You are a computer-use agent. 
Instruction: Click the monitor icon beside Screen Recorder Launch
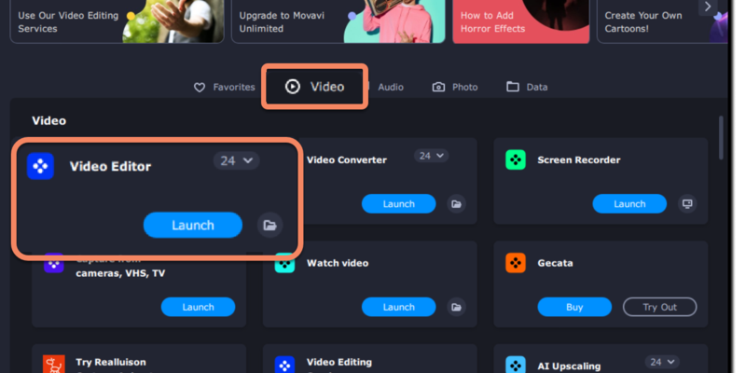coord(687,203)
